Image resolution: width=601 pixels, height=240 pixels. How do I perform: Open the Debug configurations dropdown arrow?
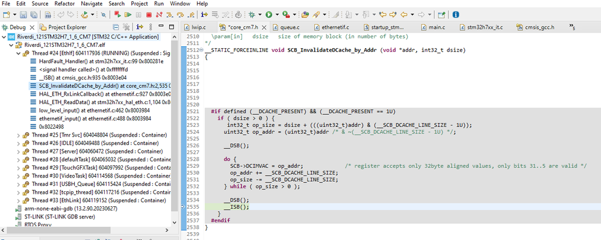[x=260, y=14]
